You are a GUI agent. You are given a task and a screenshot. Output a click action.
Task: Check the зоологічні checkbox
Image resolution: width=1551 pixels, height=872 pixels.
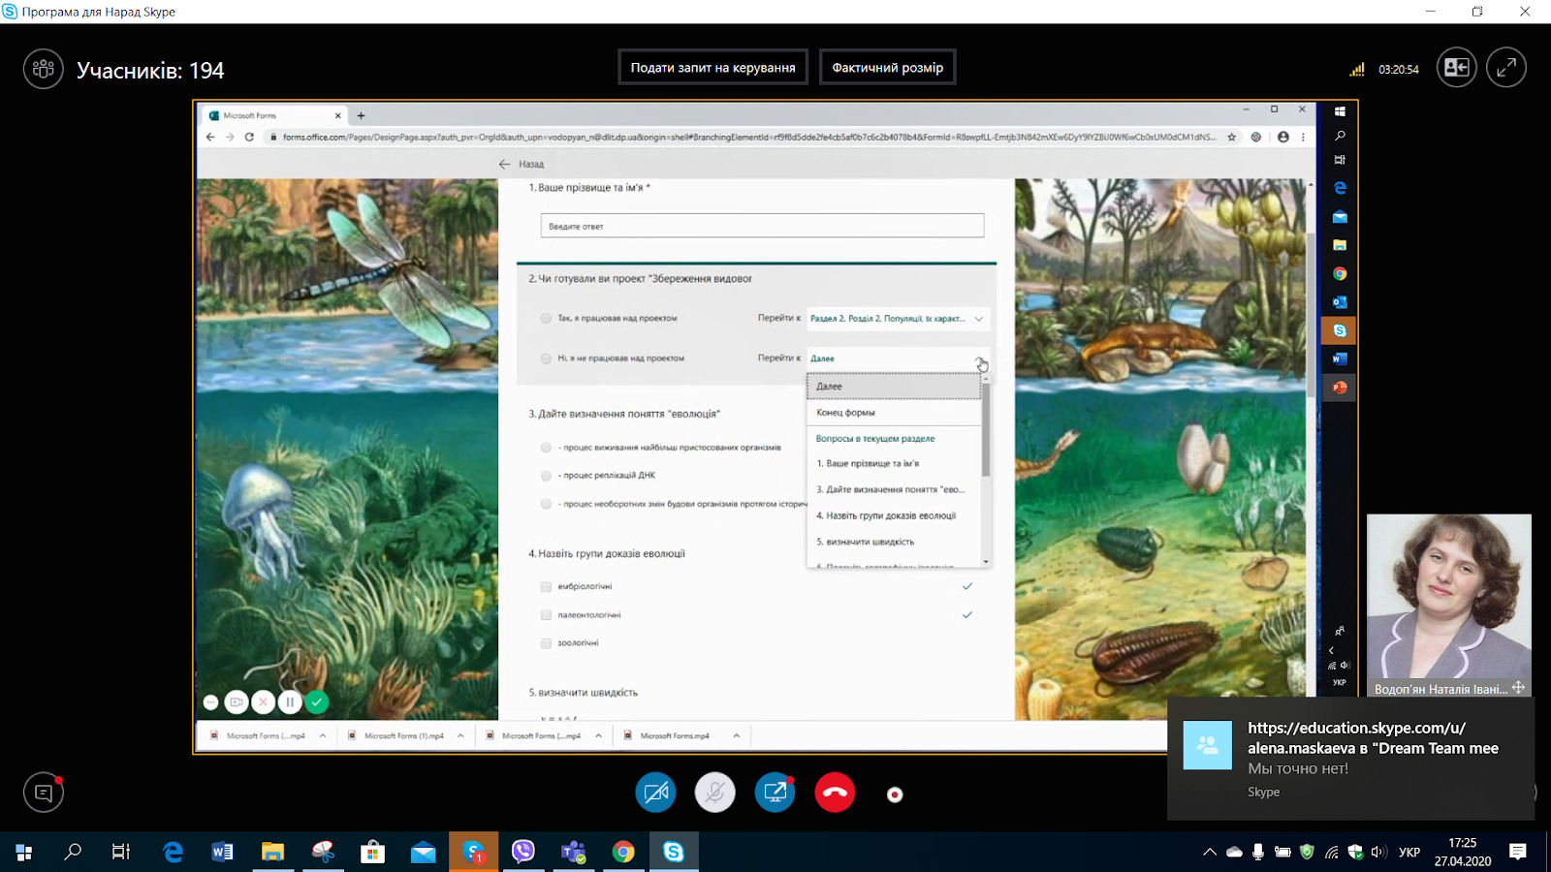[x=546, y=643]
